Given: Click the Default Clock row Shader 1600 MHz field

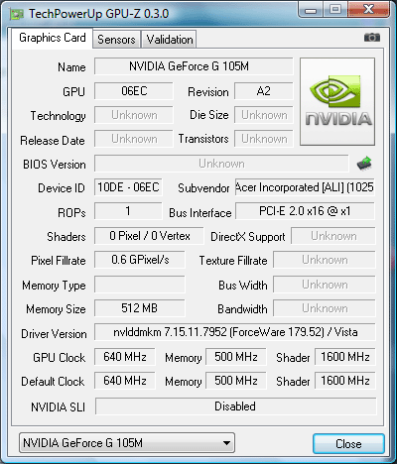Looking at the screenshot, I should click(345, 381).
